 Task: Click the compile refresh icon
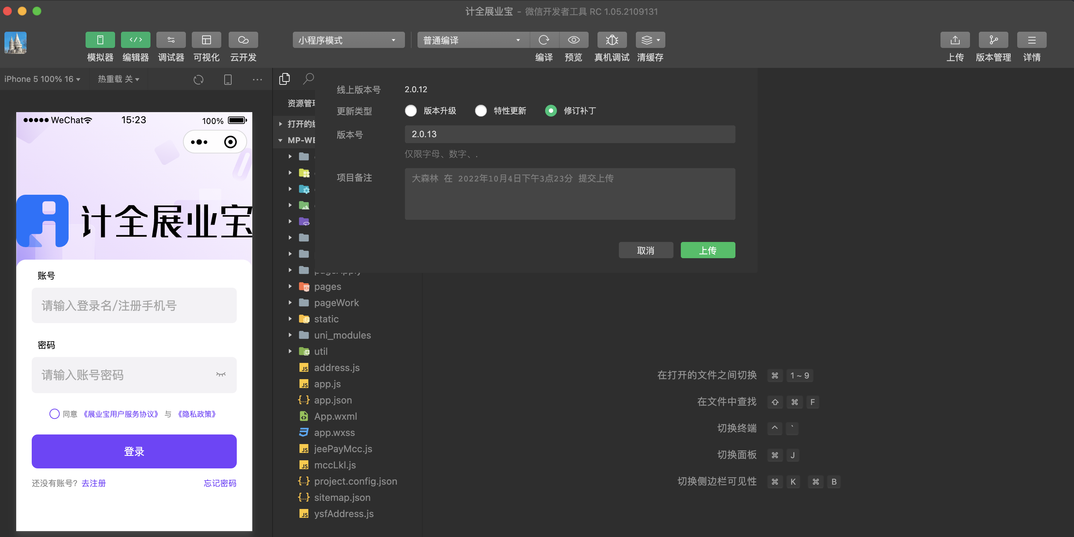(544, 40)
